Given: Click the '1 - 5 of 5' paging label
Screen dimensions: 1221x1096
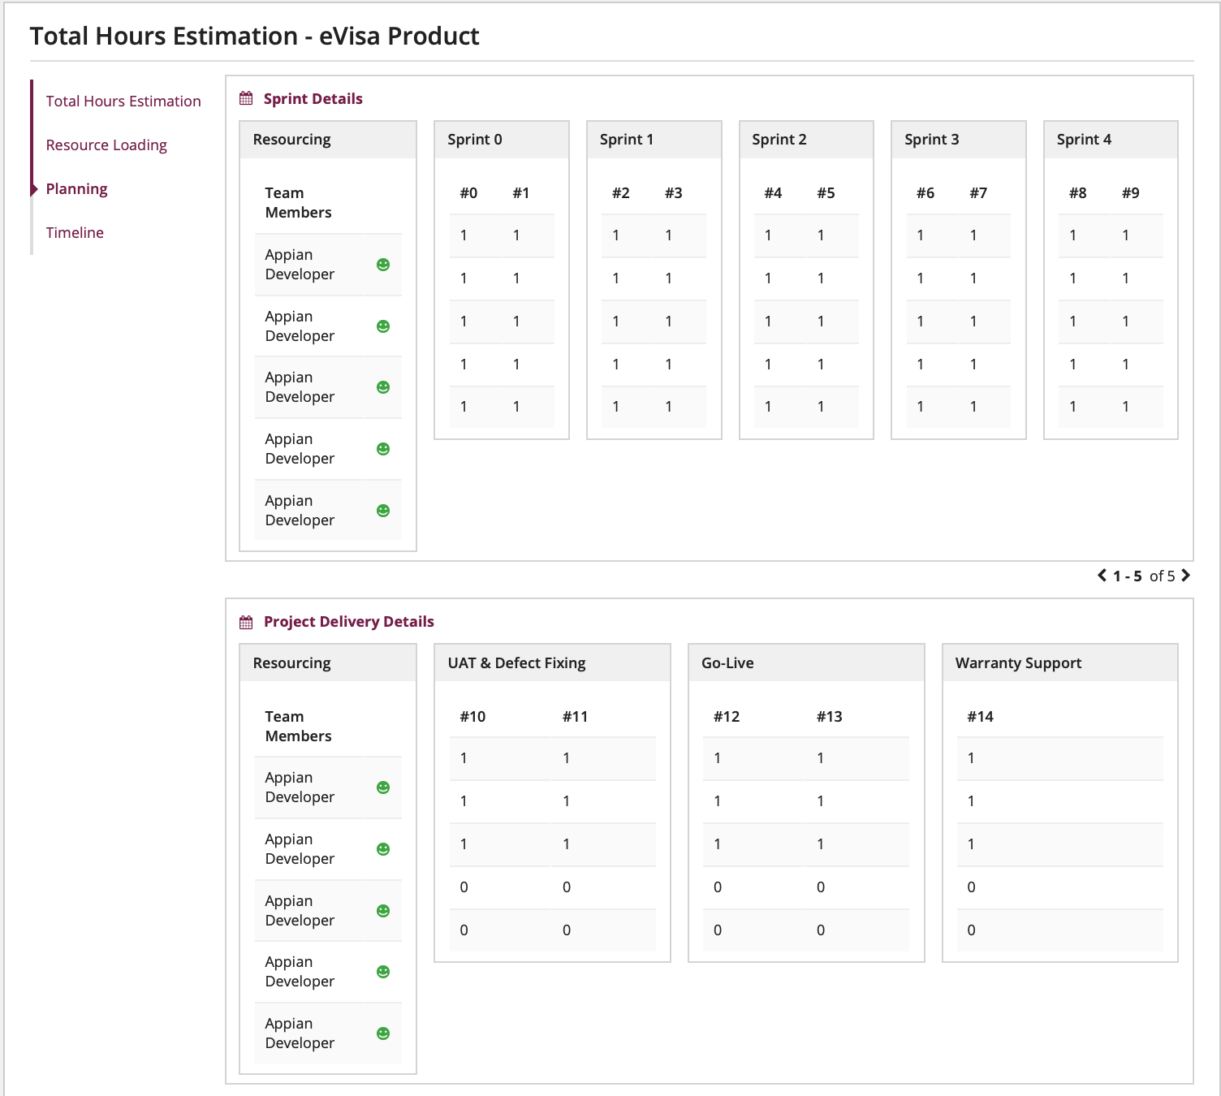Looking at the screenshot, I should click(x=1144, y=576).
